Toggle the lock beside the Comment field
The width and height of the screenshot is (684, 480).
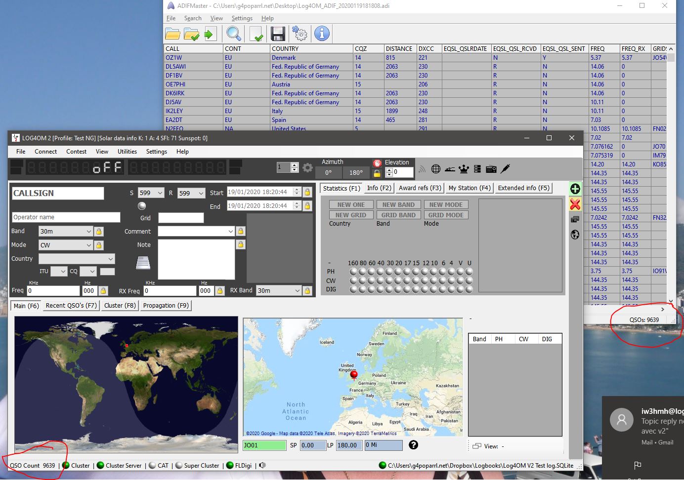pyautogui.click(x=241, y=231)
